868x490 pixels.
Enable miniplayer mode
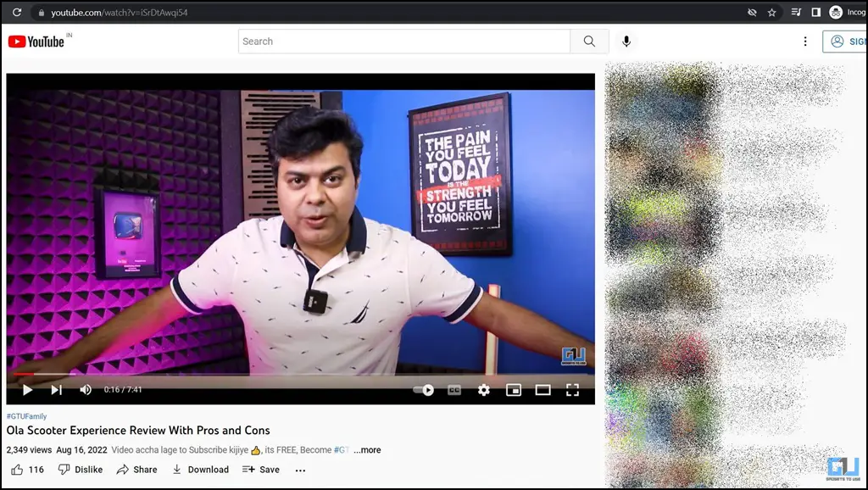pos(514,390)
